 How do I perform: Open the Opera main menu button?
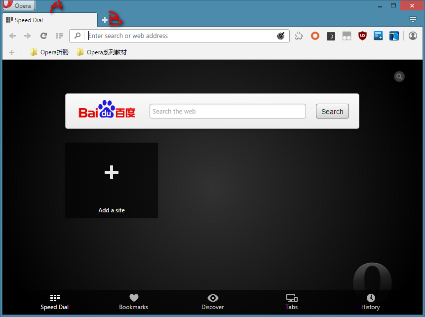point(19,5)
